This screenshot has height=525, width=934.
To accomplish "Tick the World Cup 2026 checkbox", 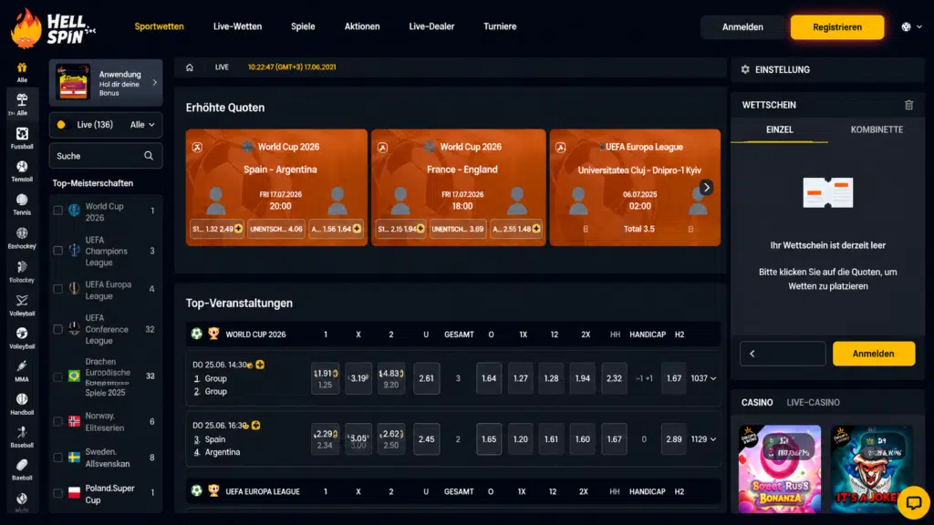I will [57, 211].
